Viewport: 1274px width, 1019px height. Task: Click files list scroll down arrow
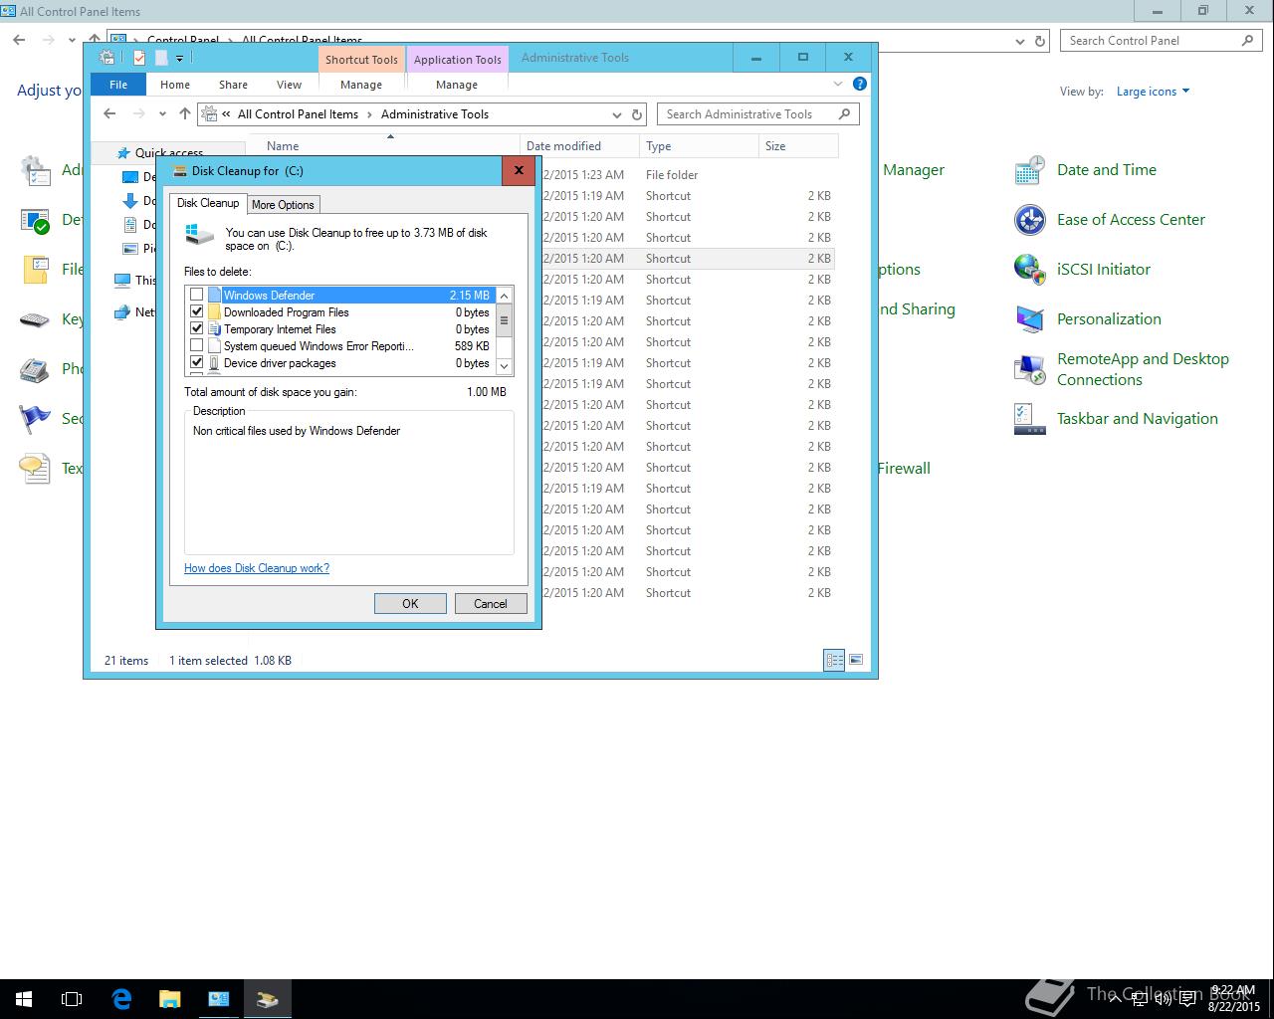(504, 366)
